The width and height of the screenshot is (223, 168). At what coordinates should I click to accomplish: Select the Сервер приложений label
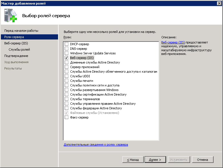click(x=85, y=67)
